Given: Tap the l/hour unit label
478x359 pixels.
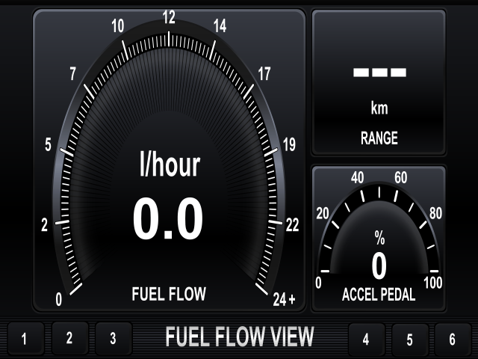Looking at the screenshot, I should coord(170,165).
